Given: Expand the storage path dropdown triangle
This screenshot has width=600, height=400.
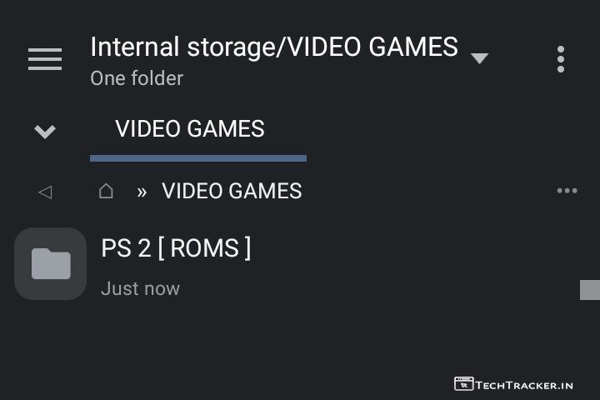Looking at the screenshot, I should [x=479, y=58].
